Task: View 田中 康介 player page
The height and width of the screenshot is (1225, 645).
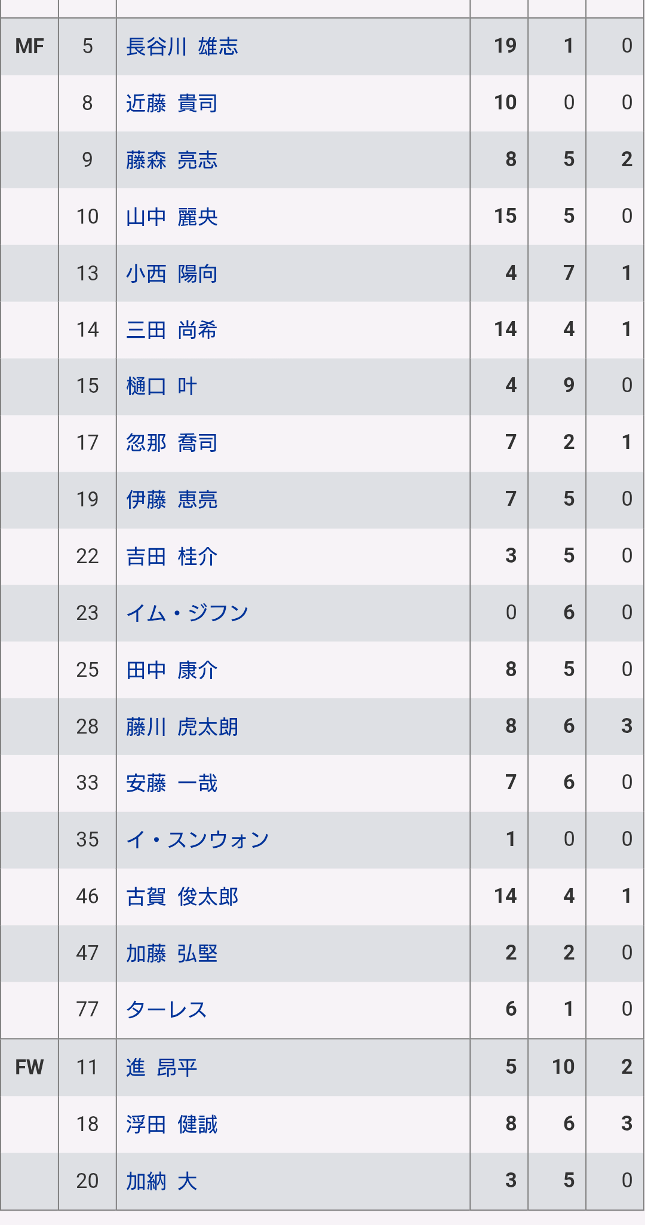Action: [x=172, y=670]
